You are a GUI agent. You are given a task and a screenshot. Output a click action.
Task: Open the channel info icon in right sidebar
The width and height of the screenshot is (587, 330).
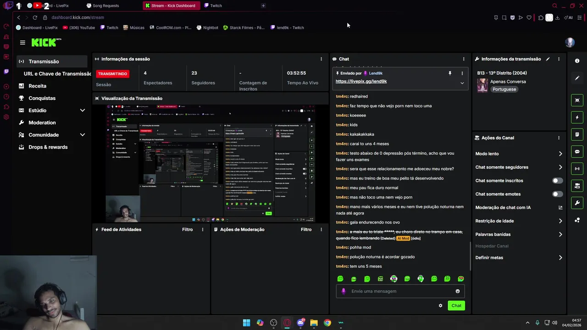pyautogui.click(x=577, y=61)
